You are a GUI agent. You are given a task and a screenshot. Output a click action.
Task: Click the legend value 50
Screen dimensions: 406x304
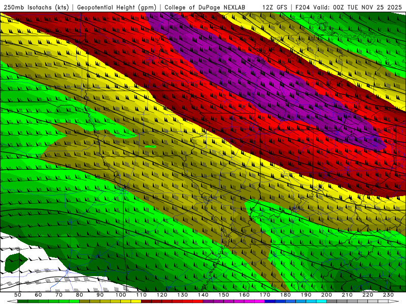(x=18, y=295)
